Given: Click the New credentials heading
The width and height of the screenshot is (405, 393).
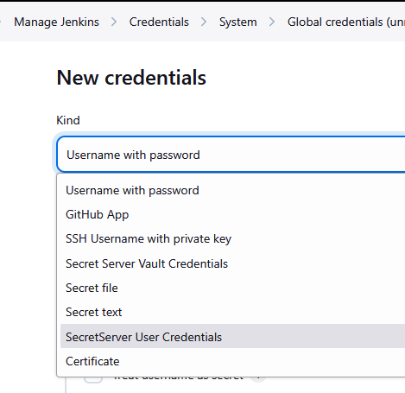Looking at the screenshot, I should [131, 78].
